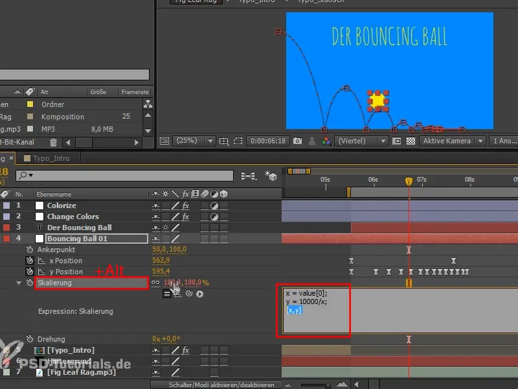Click the always preview this view icon
This screenshot has width=518, height=389.
click(164, 141)
